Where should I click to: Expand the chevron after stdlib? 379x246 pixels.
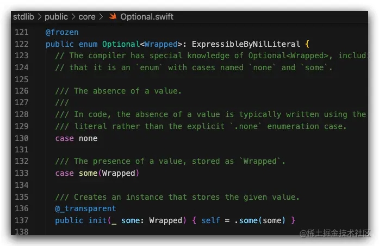[x=40, y=17]
